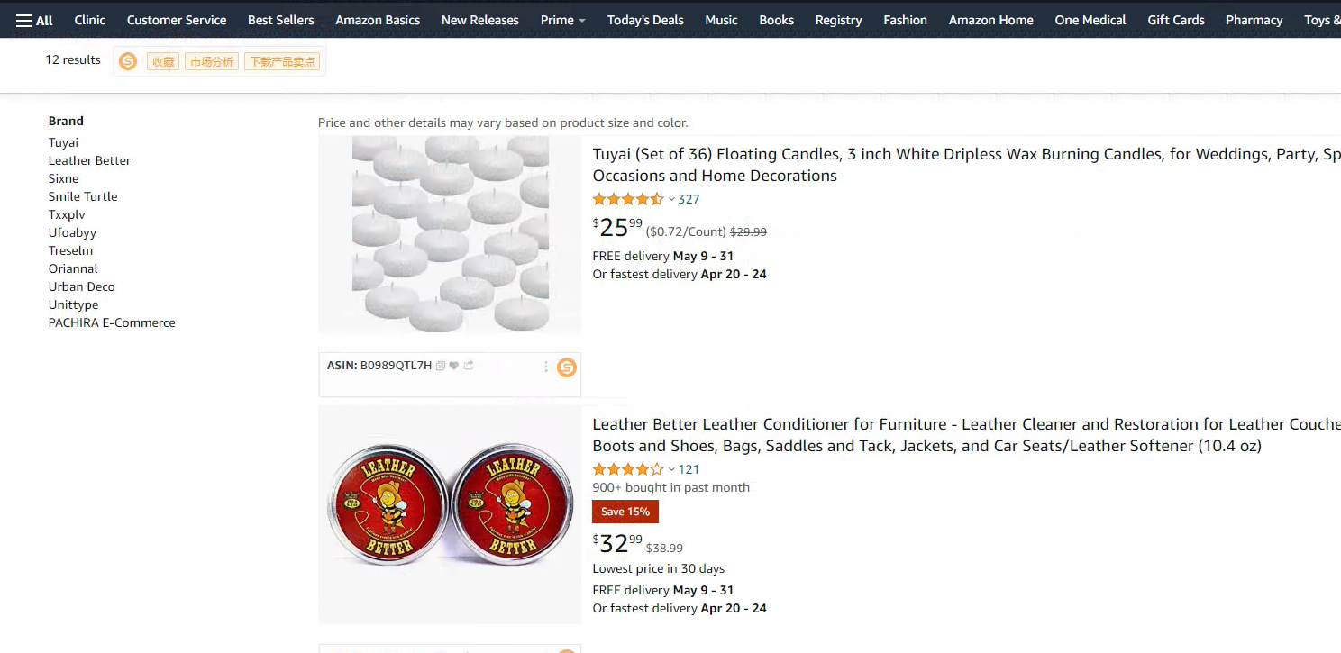The height and width of the screenshot is (653, 1341).
Task: Click the heart icon next to ASIN
Action: click(x=454, y=366)
